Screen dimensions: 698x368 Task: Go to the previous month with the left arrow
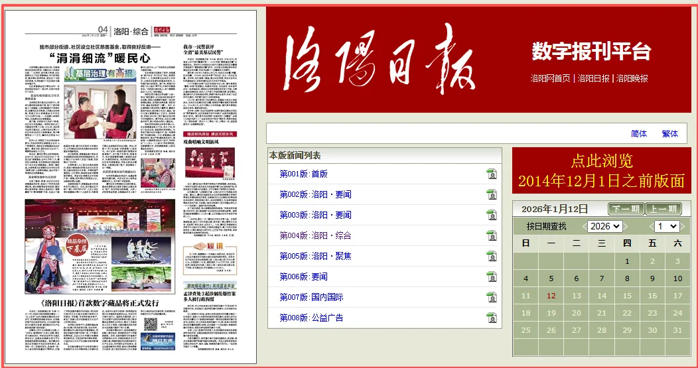coord(652,227)
